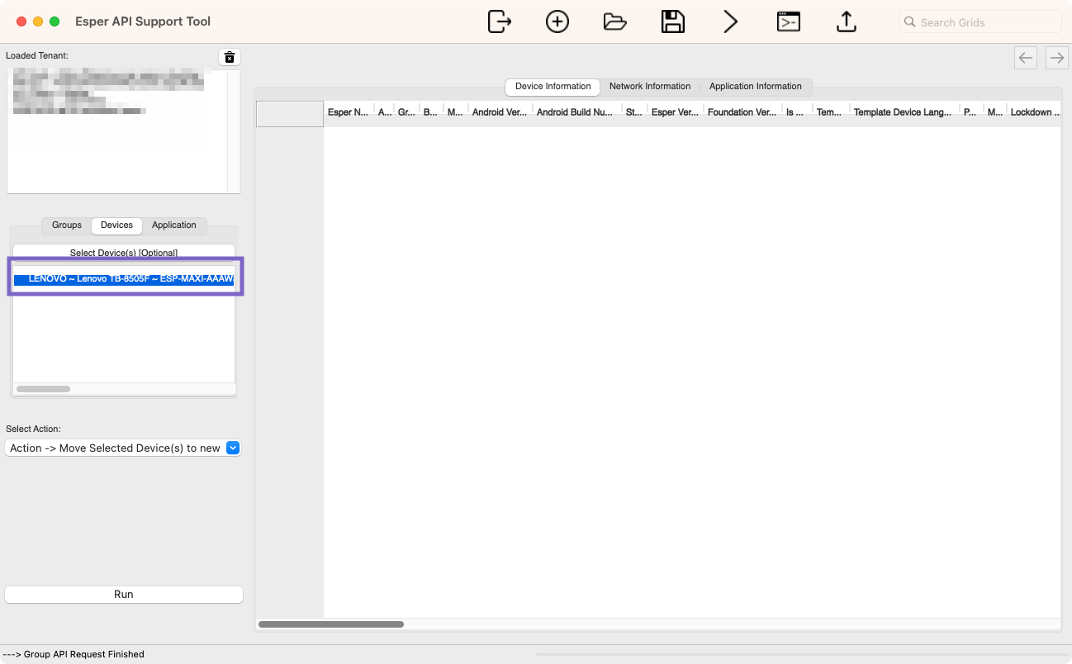
Task: Click the trash icon beside Loaded Tenant
Action: pyautogui.click(x=230, y=57)
